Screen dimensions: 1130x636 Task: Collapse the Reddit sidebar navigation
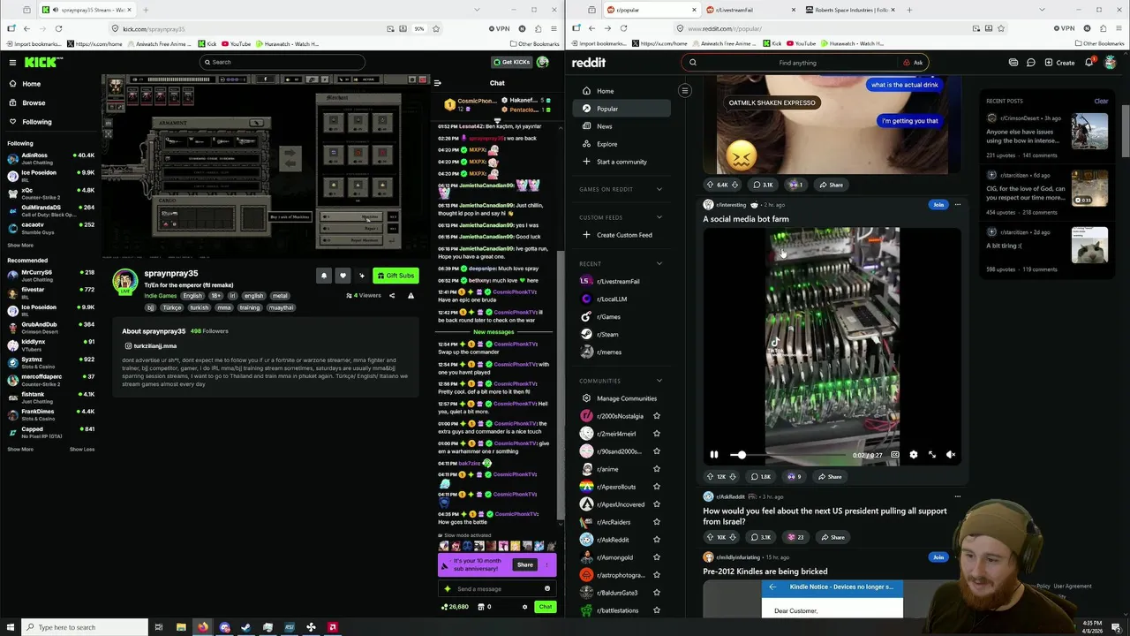(x=684, y=90)
